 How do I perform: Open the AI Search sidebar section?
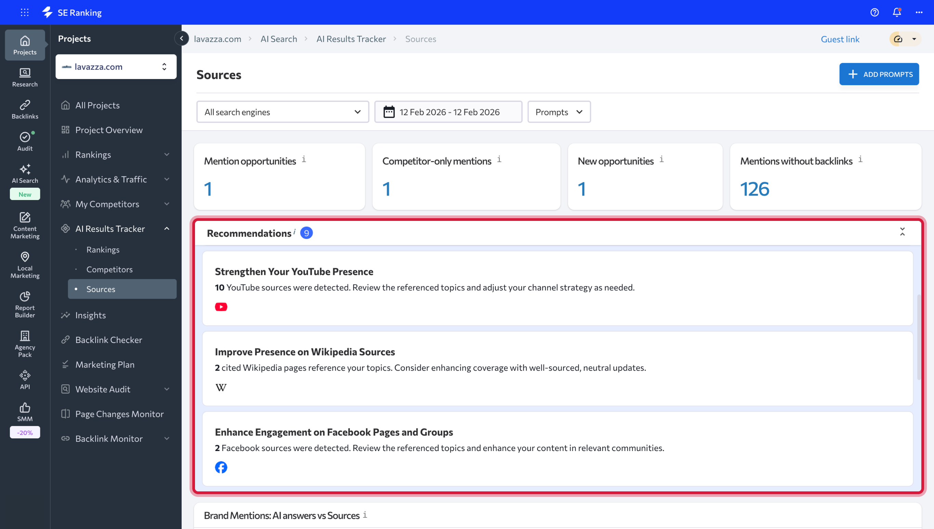(x=25, y=174)
